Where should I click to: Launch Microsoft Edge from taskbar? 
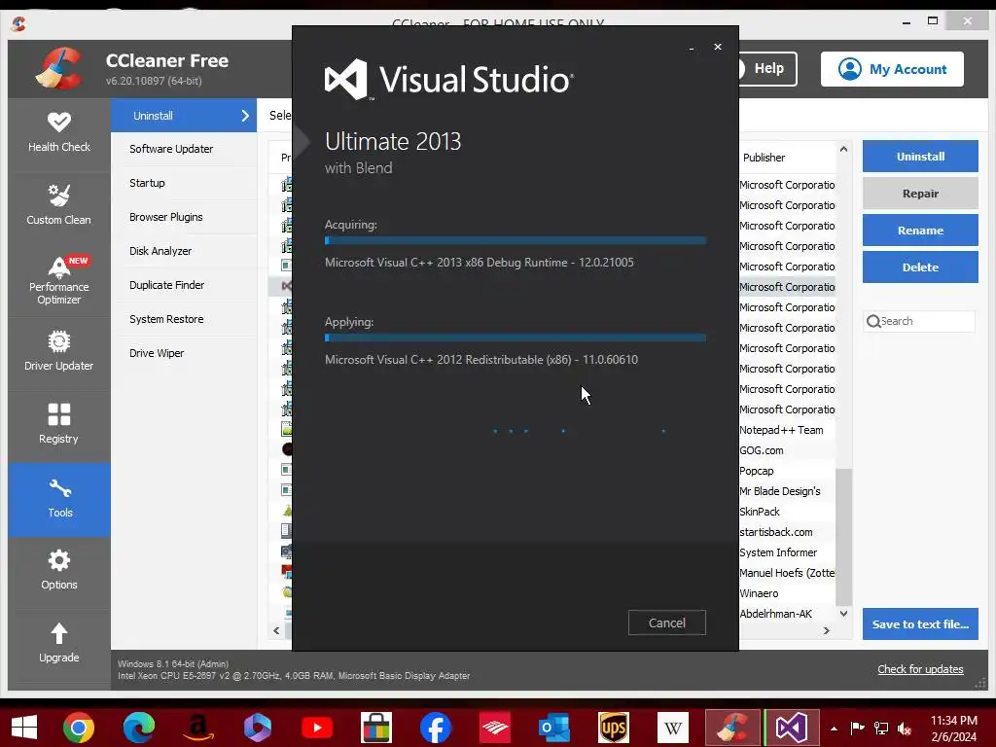(x=138, y=728)
